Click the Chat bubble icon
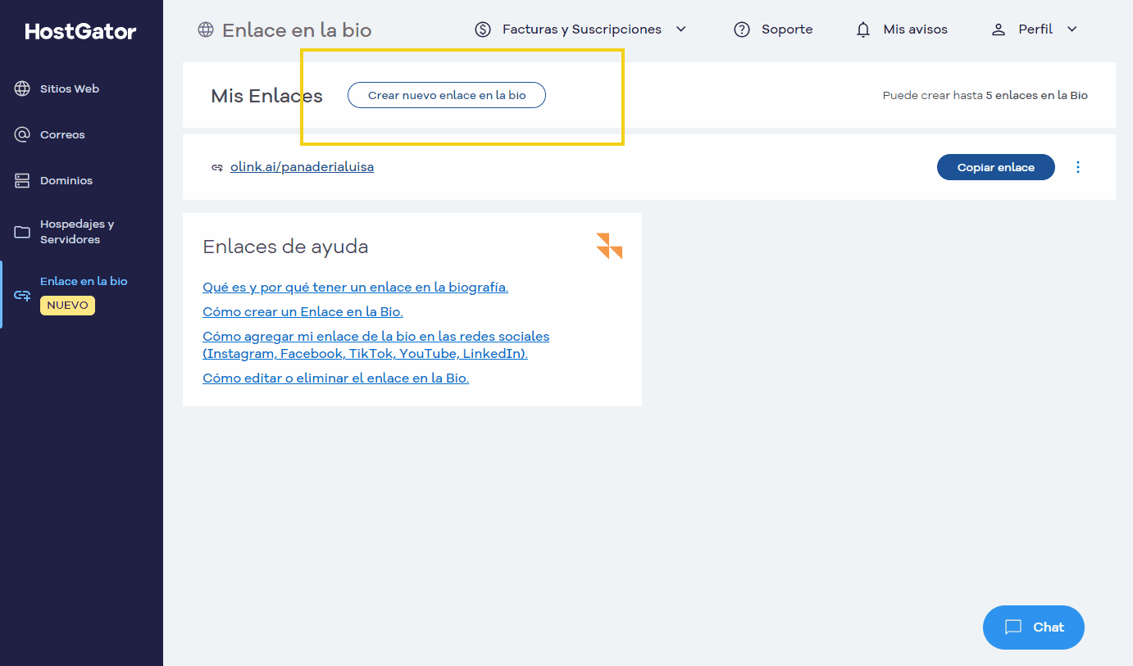The image size is (1133, 666). pos(1013,627)
